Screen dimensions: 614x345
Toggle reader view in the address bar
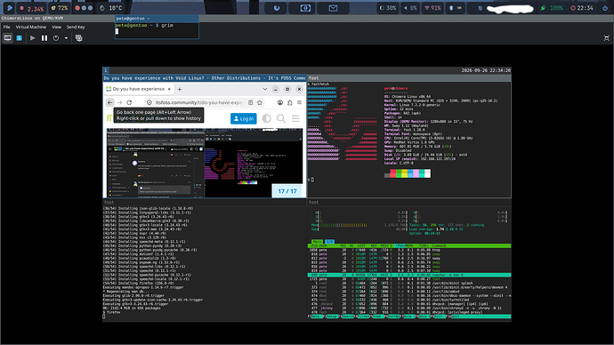tap(251, 102)
